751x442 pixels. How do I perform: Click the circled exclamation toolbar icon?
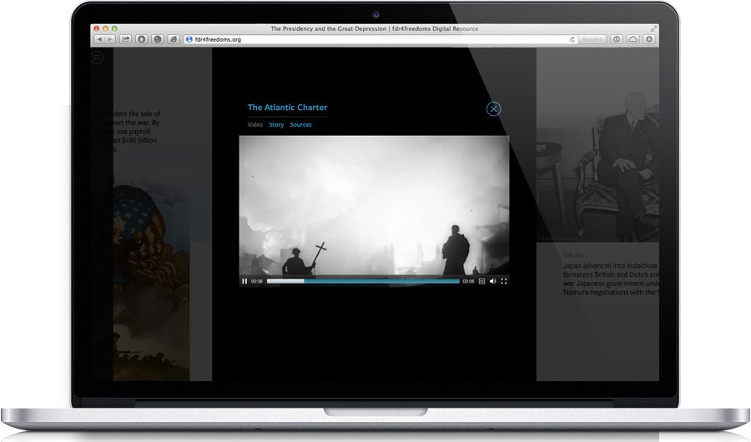pos(617,39)
